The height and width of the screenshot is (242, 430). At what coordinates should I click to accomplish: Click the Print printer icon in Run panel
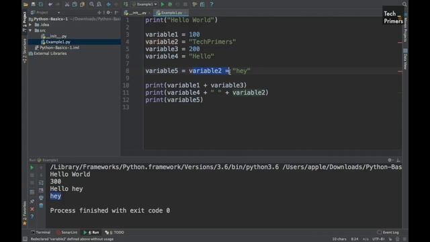tap(41, 198)
